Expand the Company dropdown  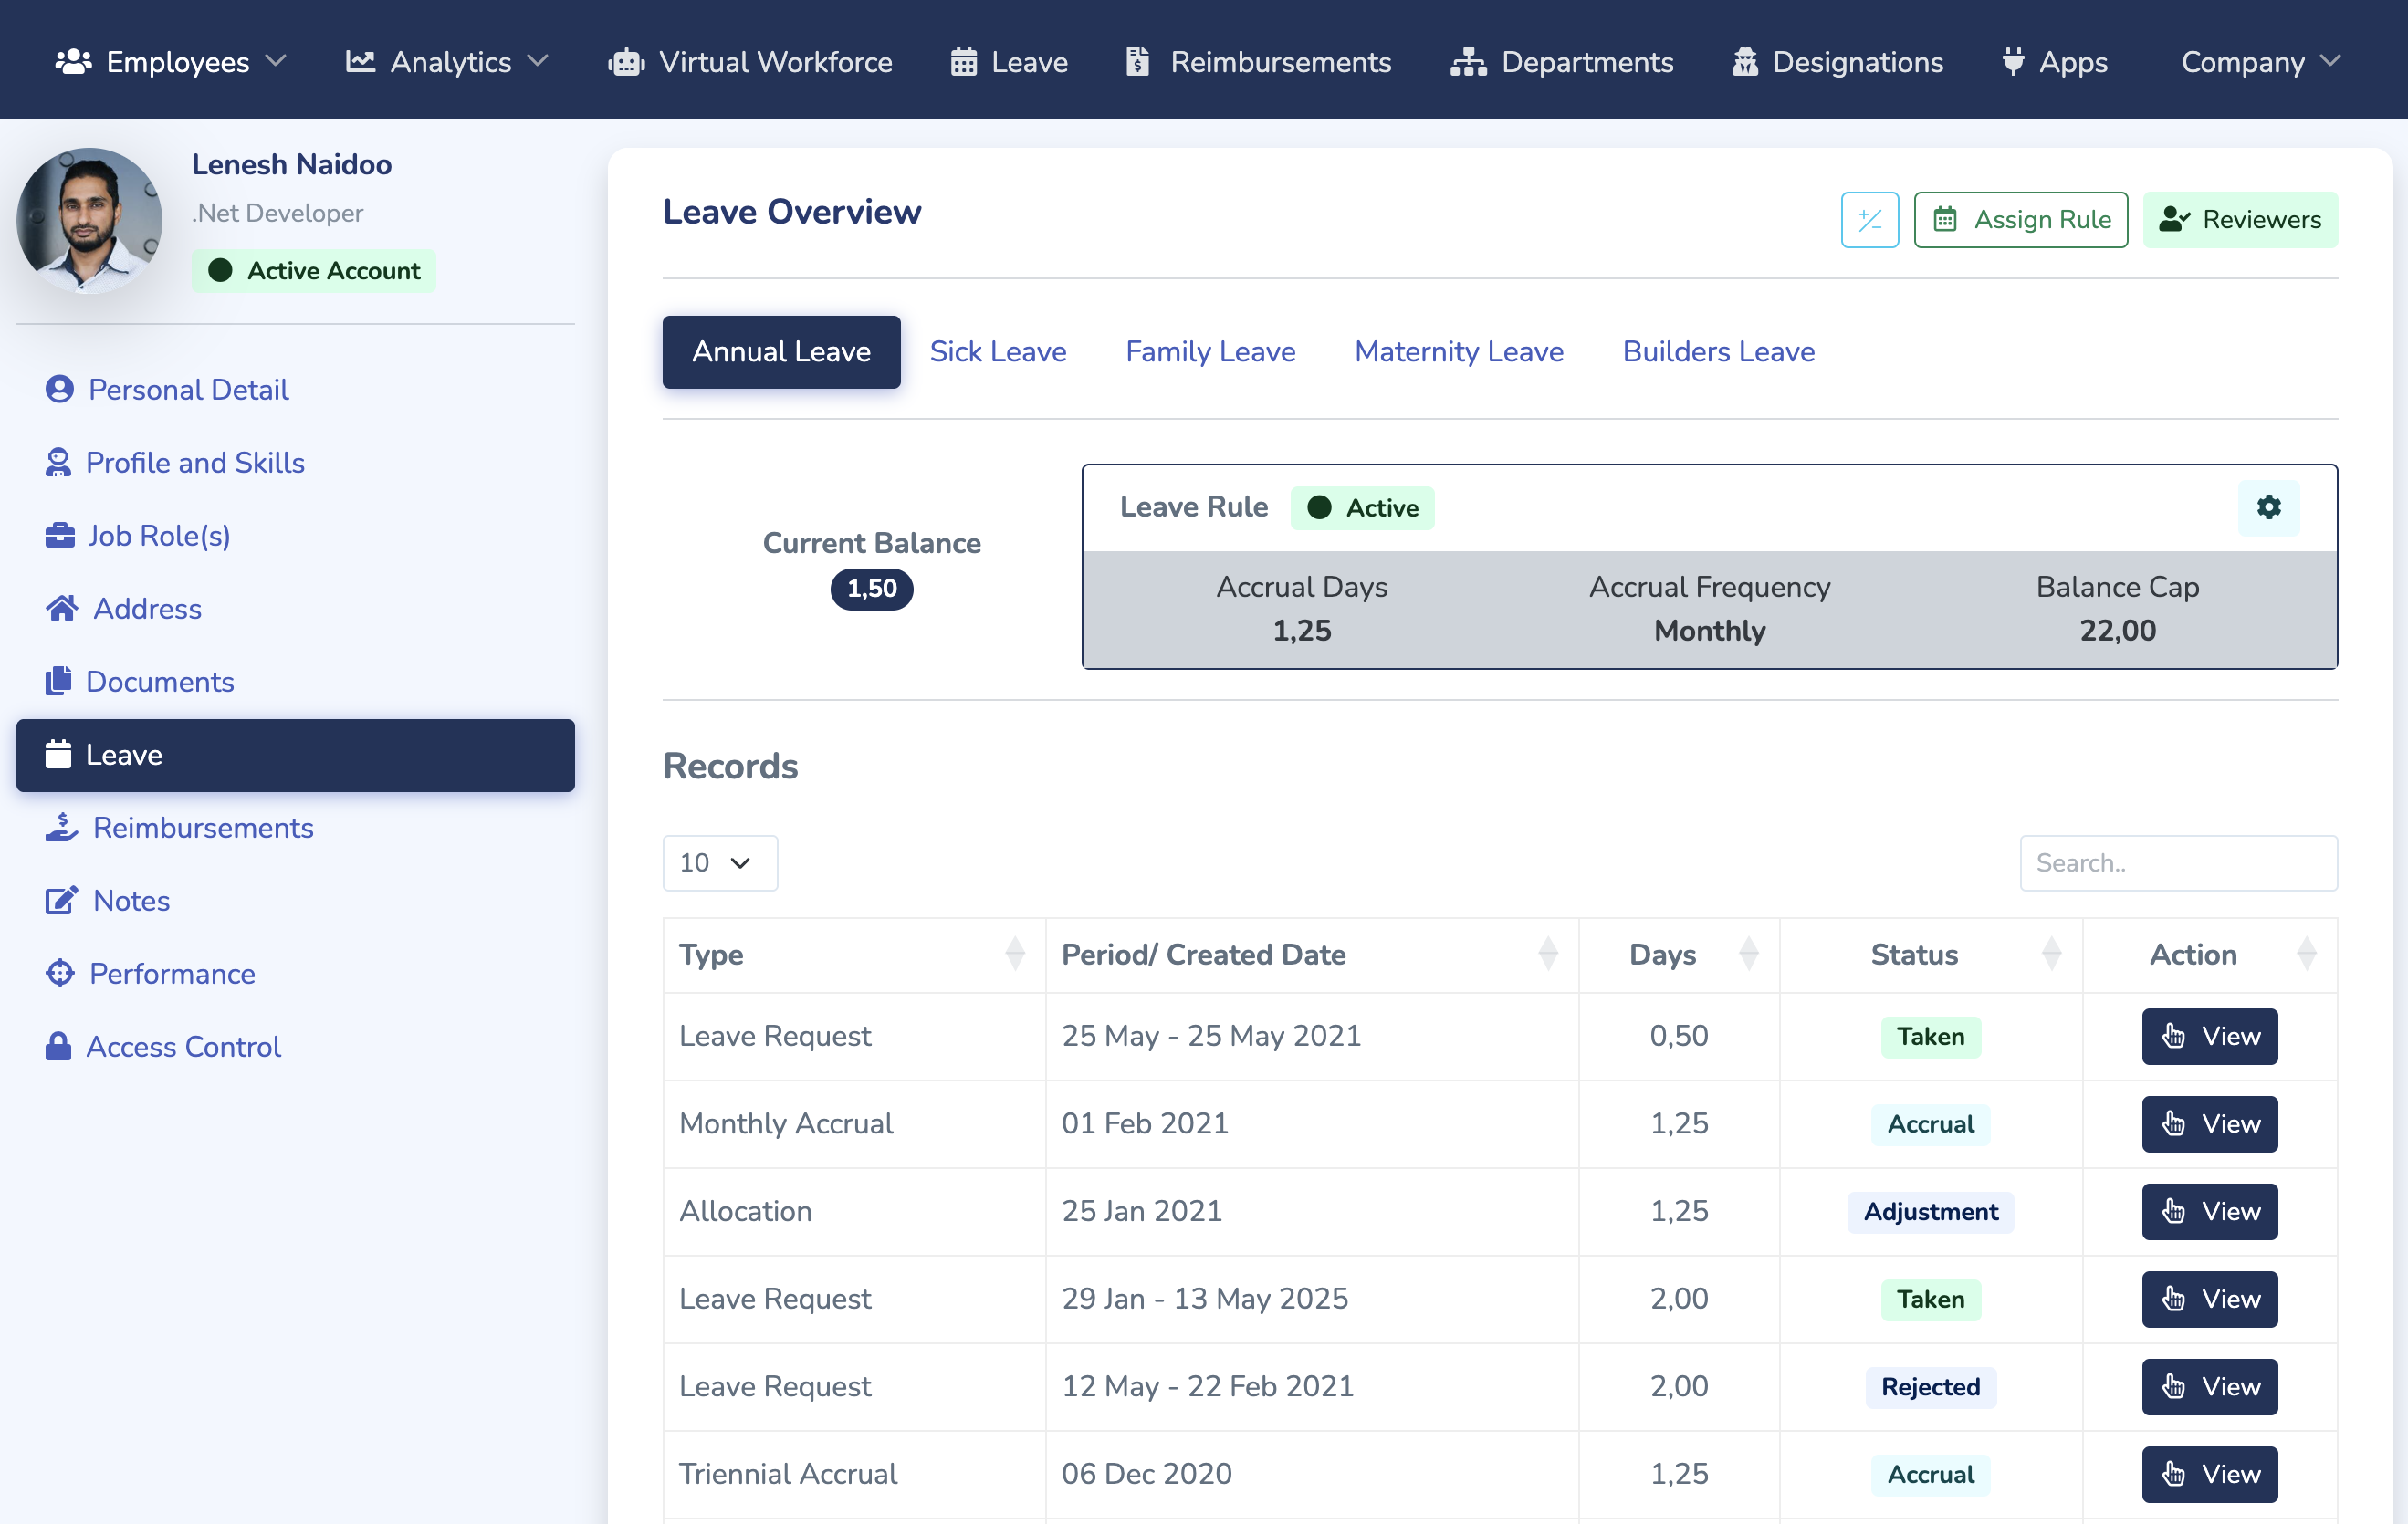pos(2260,62)
